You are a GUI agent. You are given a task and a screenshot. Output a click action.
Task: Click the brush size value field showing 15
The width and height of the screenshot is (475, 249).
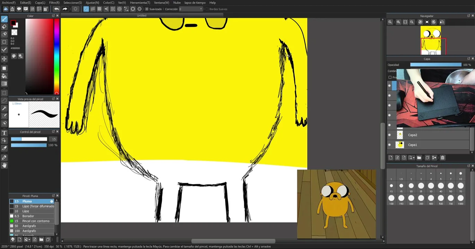[x=53, y=139]
